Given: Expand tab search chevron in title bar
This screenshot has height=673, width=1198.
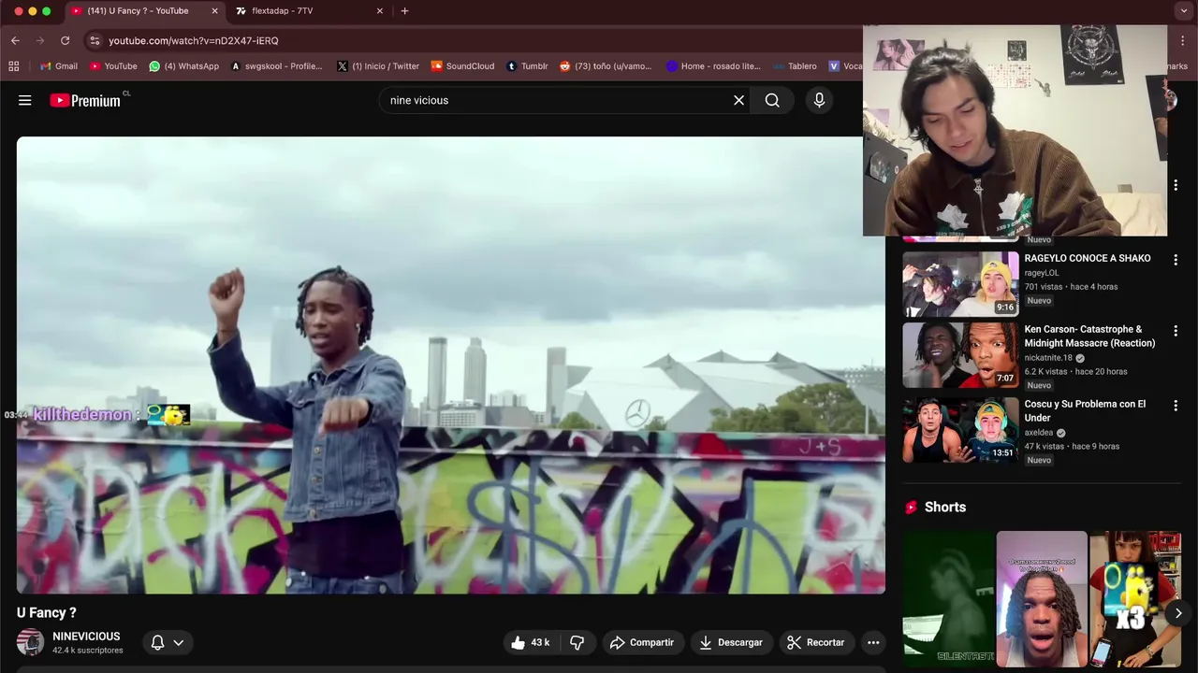Looking at the screenshot, I should pos(1183,11).
